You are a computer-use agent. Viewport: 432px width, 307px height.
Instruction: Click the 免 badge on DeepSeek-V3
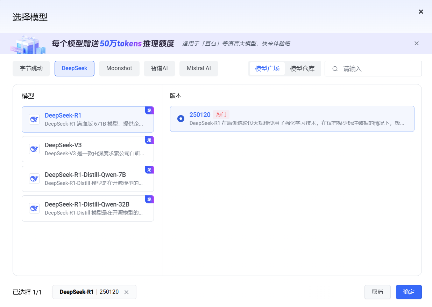(149, 140)
